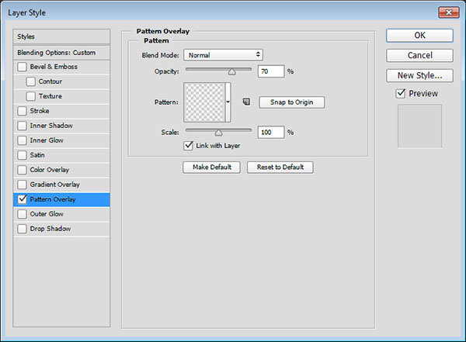Image resolution: width=466 pixels, height=342 pixels.
Task: Click the New Style... button
Action: [419, 75]
